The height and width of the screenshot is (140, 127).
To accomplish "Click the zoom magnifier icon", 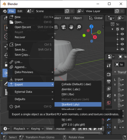I will pyautogui.click(x=79, y=27).
